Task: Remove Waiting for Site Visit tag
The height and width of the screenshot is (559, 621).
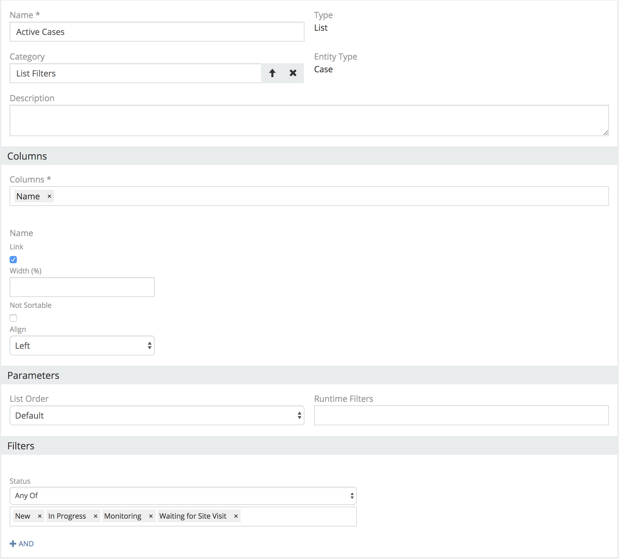Action: tap(236, 516)
